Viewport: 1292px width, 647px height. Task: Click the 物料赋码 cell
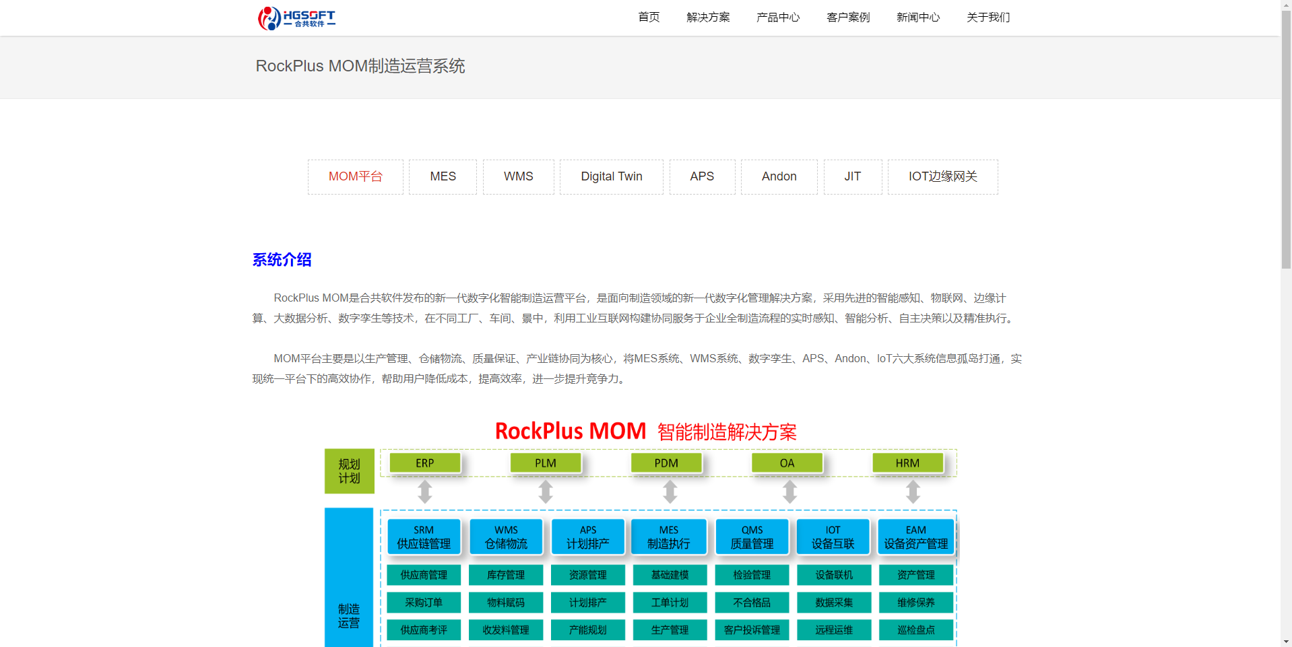click(506, 603)
